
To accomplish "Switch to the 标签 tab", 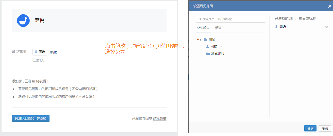I will pyautogui.click(x=218, y=28).
